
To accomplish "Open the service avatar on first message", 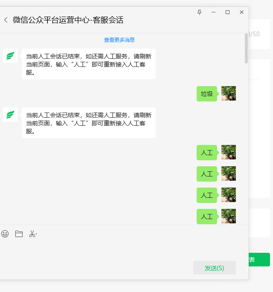I will (10, 56).
